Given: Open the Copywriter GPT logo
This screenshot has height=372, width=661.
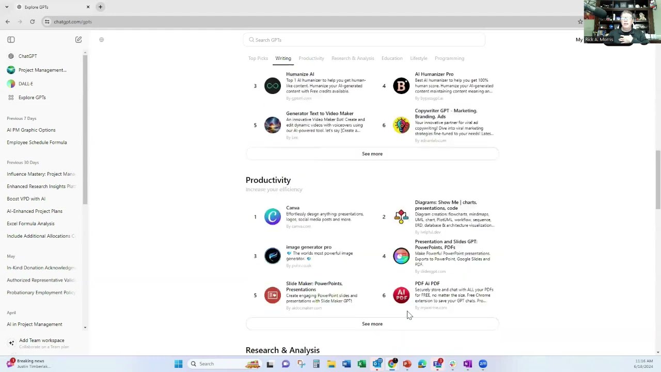Looking at the screenshot, I should click(401, 125).
